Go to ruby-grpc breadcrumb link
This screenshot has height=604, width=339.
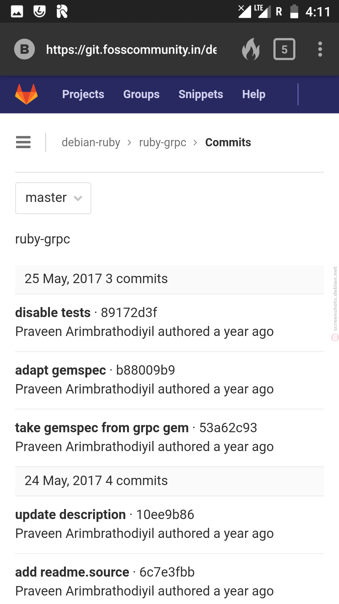(x=163, y=143)
